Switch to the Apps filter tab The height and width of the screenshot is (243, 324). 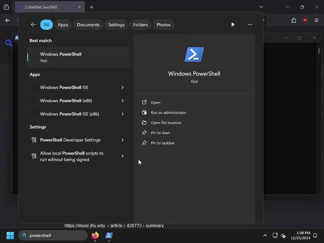(63, 25)
